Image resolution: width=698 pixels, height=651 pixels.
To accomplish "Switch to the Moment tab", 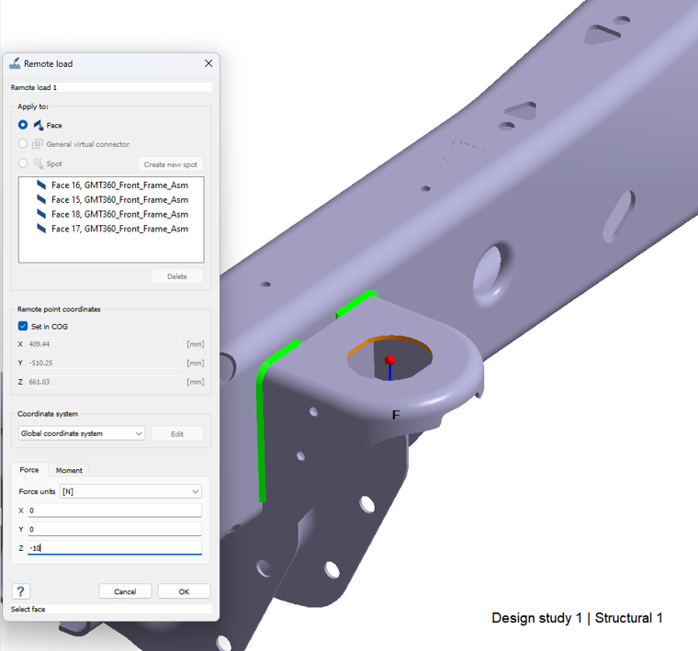I will click(69, 470).
